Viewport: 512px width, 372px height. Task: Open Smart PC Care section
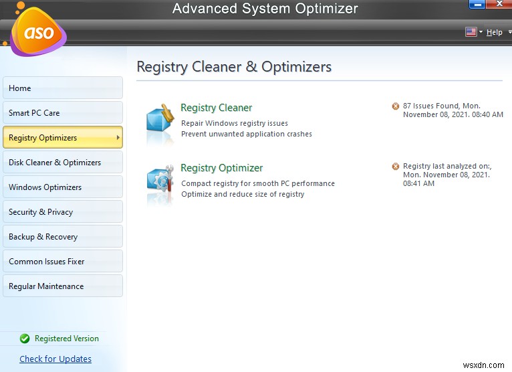click(63, 113)
